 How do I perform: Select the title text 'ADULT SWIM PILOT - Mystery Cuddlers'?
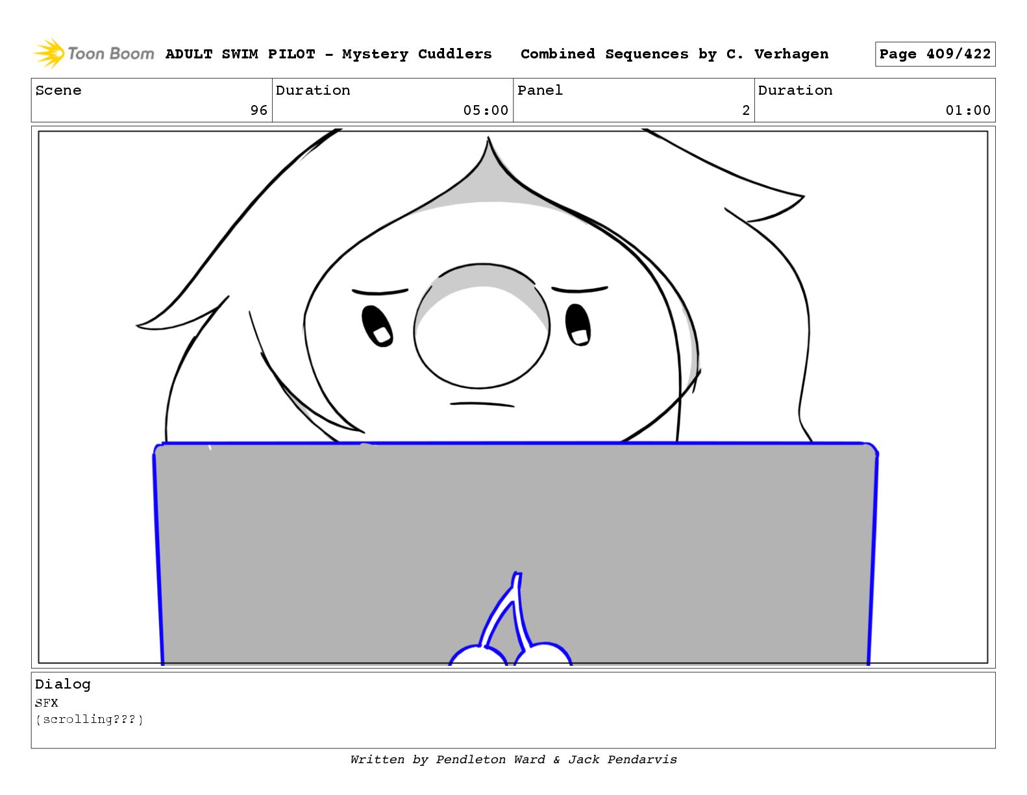[x=328, y=55]
